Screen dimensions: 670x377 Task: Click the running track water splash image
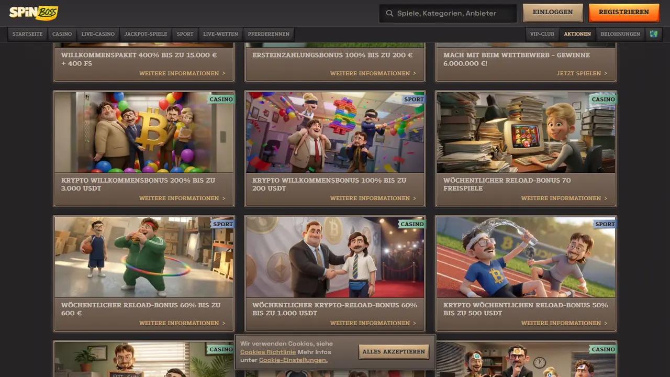click(526, 257)
